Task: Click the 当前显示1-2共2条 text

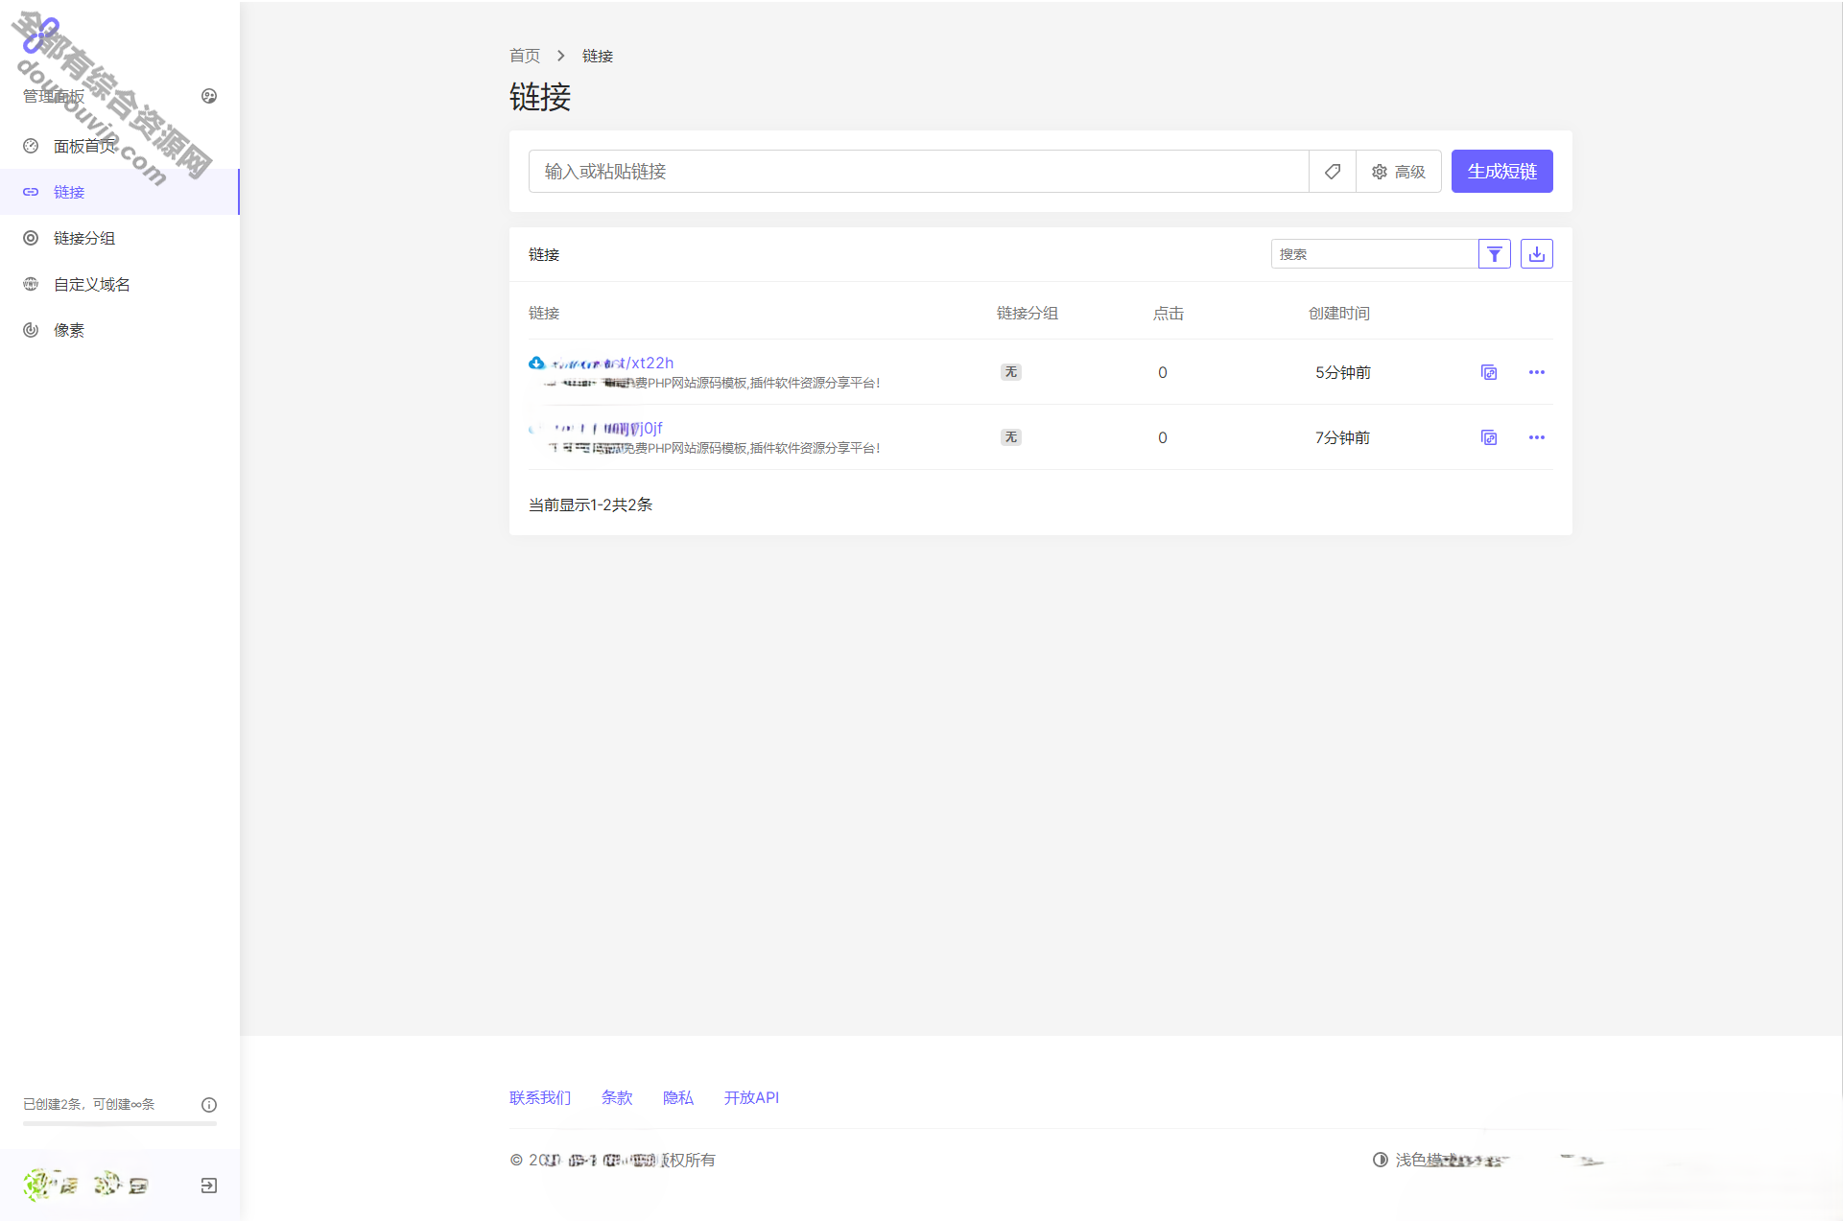Action: click(x=590, y=505)
